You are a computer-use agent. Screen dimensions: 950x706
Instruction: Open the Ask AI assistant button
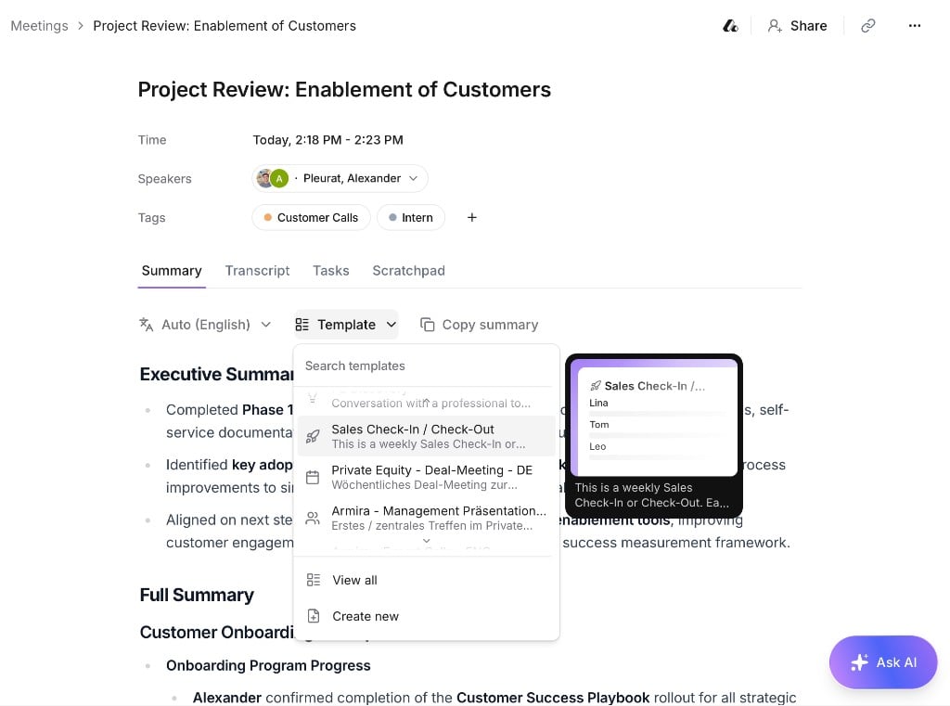click(883, 662)
